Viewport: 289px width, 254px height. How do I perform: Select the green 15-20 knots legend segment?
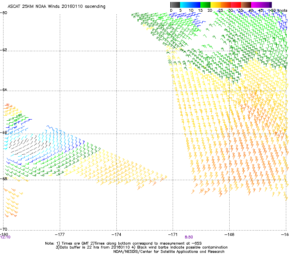[205, 5]
